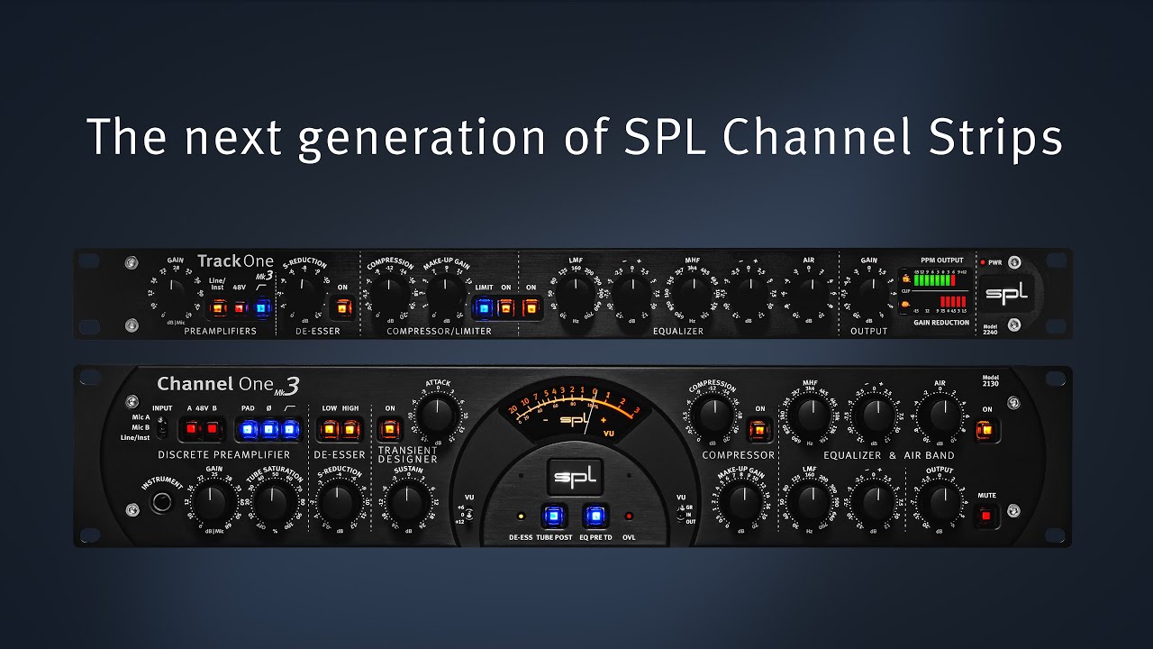The width and height of the screenshot is (1153, 649).
Task: Enable 48V phantom power on Track One
Action: (239, 307)
